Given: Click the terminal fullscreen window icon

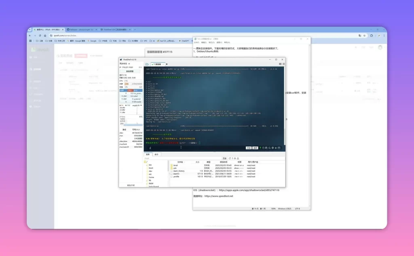Looking at the screenshot, I should (x=279, y=148).
